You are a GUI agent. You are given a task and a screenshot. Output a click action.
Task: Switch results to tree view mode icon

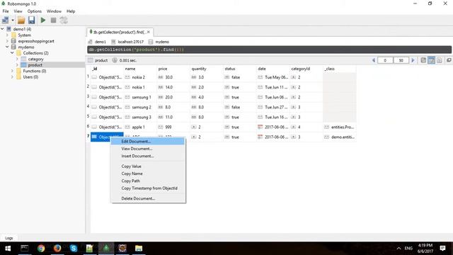[423, 60]
